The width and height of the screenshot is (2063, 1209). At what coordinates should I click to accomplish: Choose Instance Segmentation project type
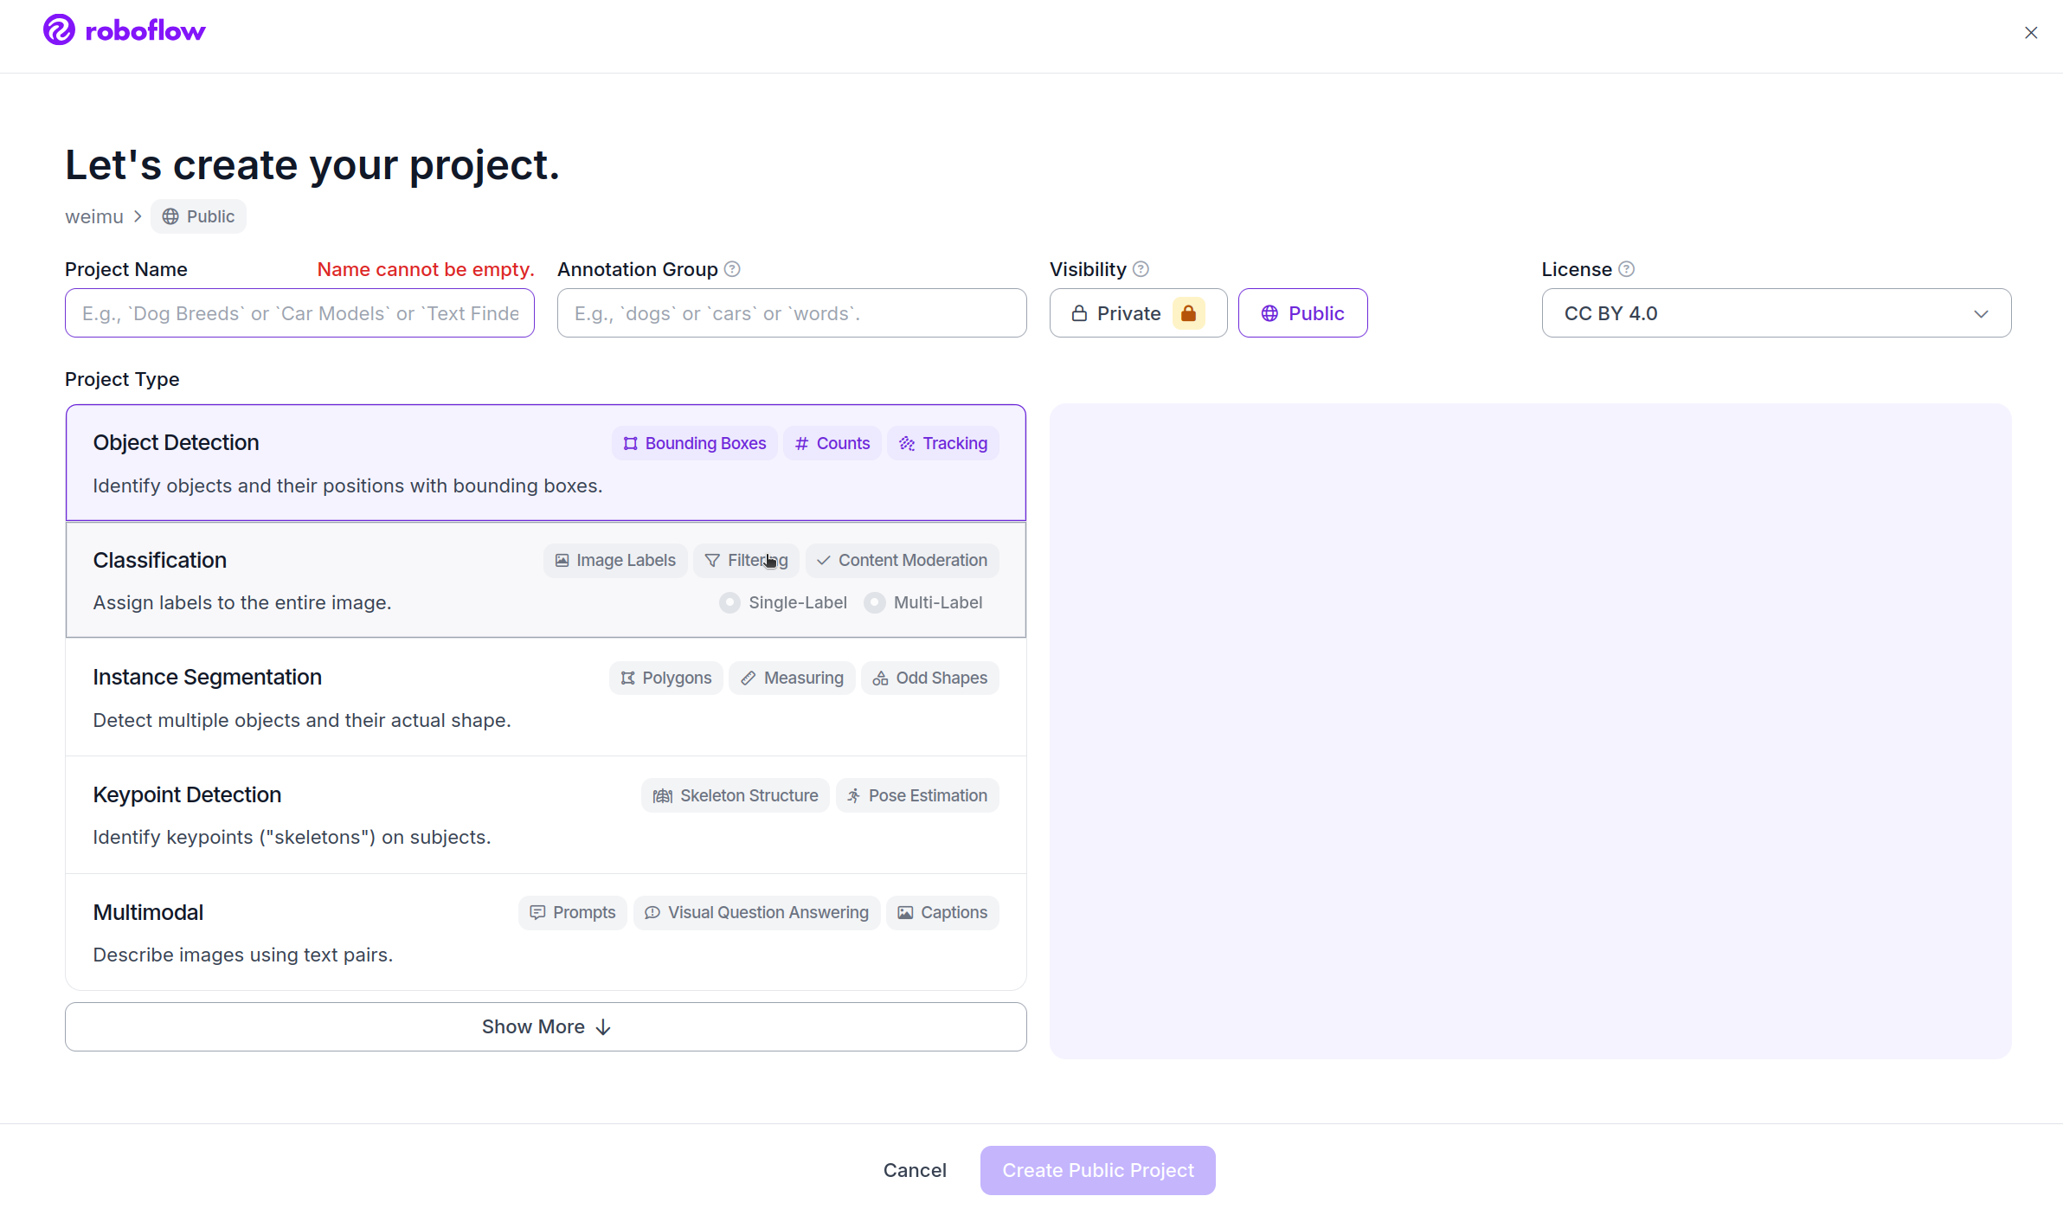tap(346, 697)
